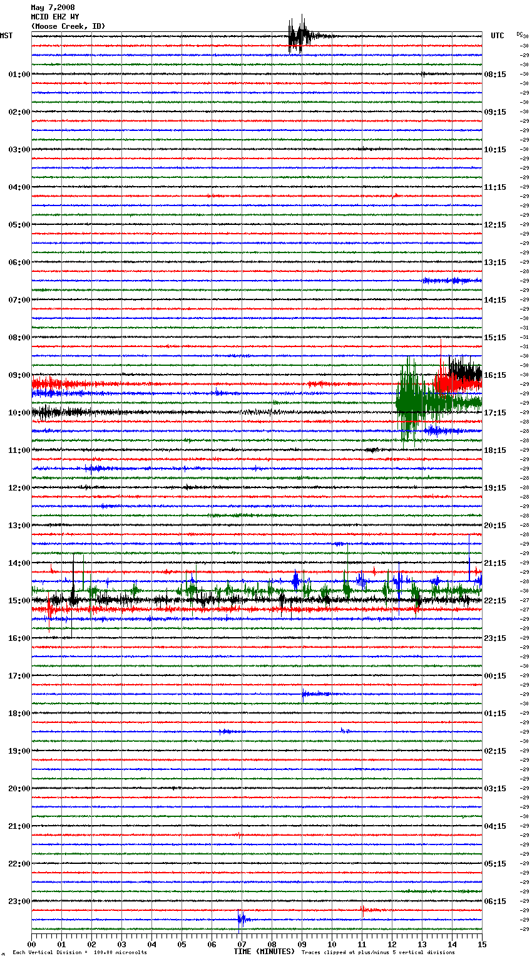Screen dimensions: 532x961
Task: Click the "12:00" MST time label
Action: [x=19, y=488]
